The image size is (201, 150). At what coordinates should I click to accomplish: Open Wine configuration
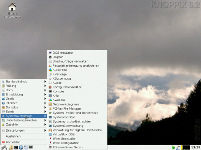pos(77,143)
